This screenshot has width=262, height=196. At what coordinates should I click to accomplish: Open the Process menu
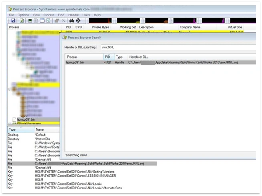click(x=49, y=15)
